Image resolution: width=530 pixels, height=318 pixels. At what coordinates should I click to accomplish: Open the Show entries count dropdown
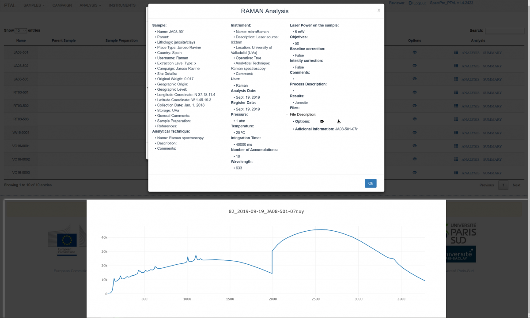click(x=21, y=30)
